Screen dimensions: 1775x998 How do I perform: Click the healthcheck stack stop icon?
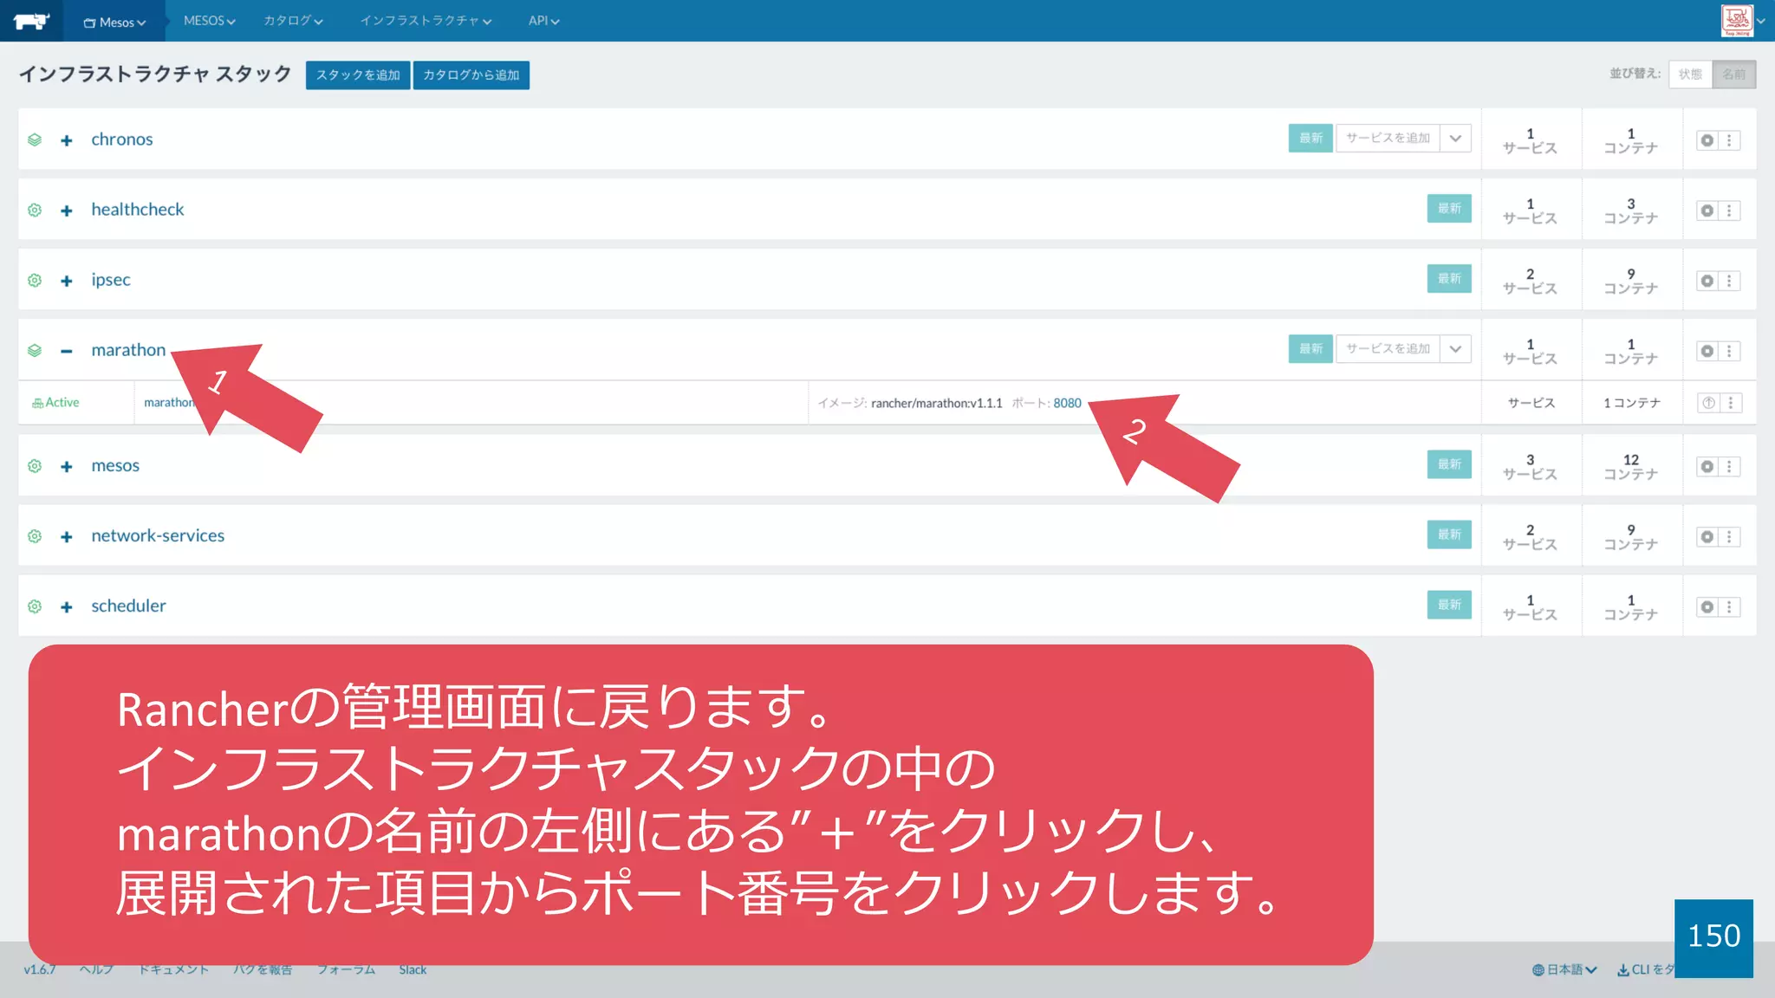point(1707,211)
